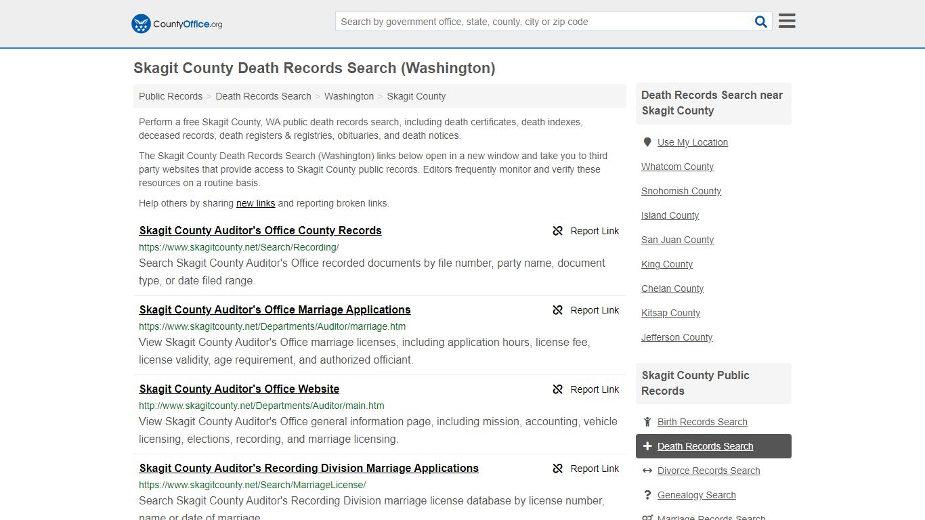Click broken-link icon for Auditor's Office Website
The image size is (925, 520).
[x=558, y=389]
